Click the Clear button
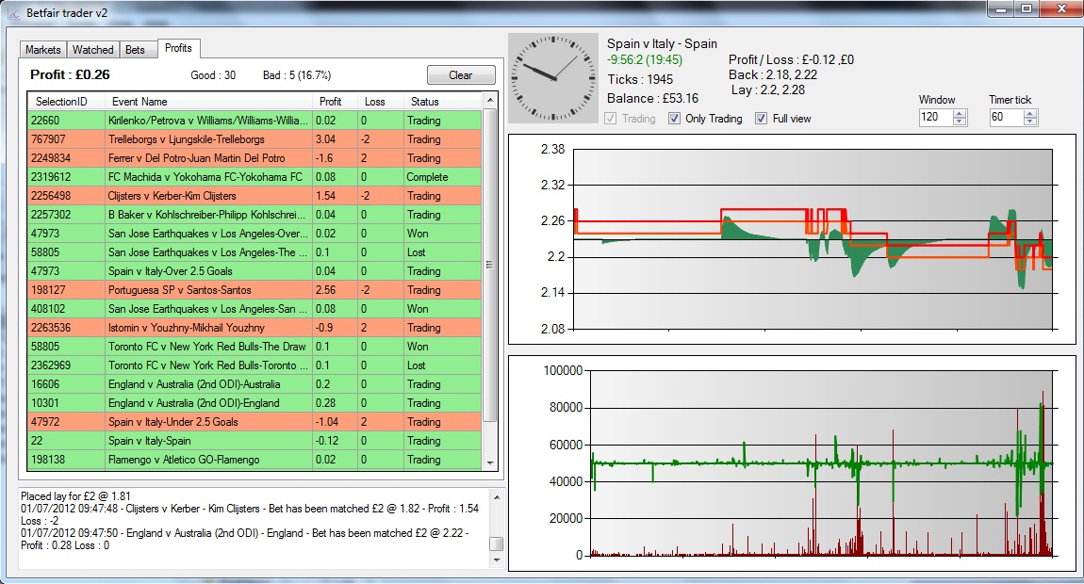The width and height of the screenshot is (1084, 584). point(461,74)
